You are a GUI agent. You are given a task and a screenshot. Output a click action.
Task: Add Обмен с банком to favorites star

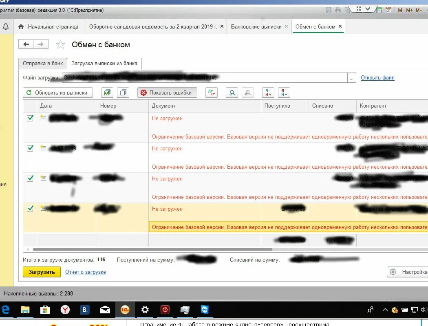pos(60,44)
